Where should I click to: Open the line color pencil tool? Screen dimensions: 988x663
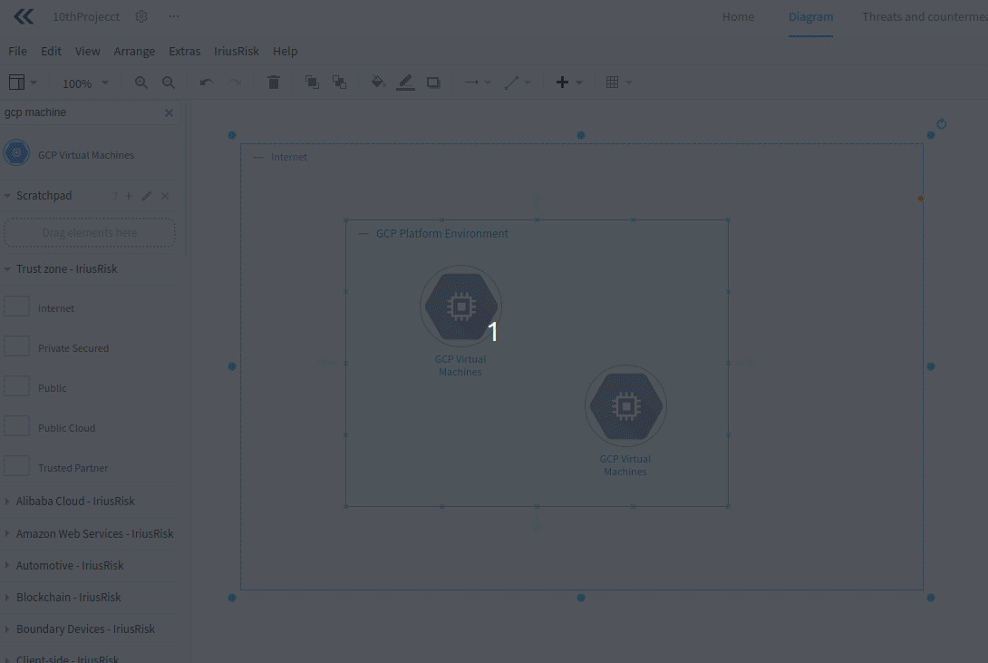coord(405,82)
